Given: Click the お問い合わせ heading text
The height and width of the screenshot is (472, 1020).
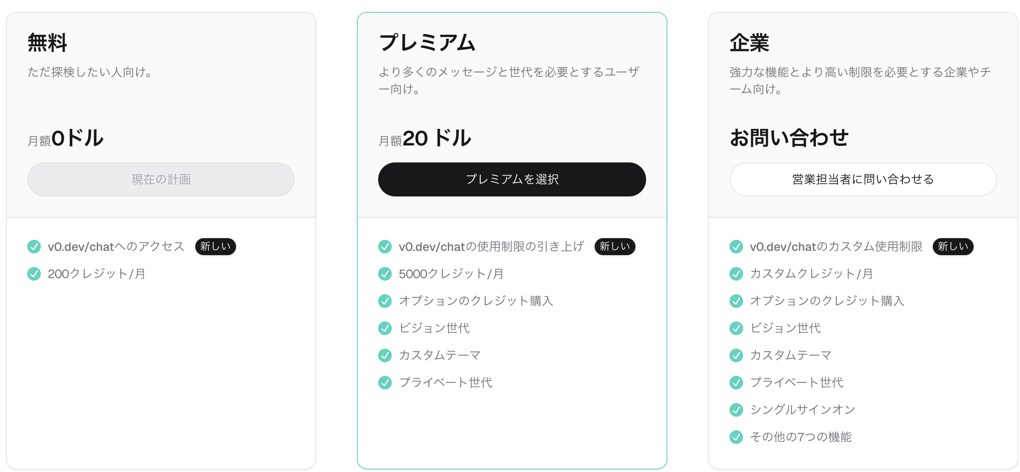Looking at the screenshot, I should 789,138.
